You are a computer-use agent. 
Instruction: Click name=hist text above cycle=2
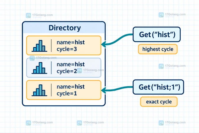[x=71, y=64]
